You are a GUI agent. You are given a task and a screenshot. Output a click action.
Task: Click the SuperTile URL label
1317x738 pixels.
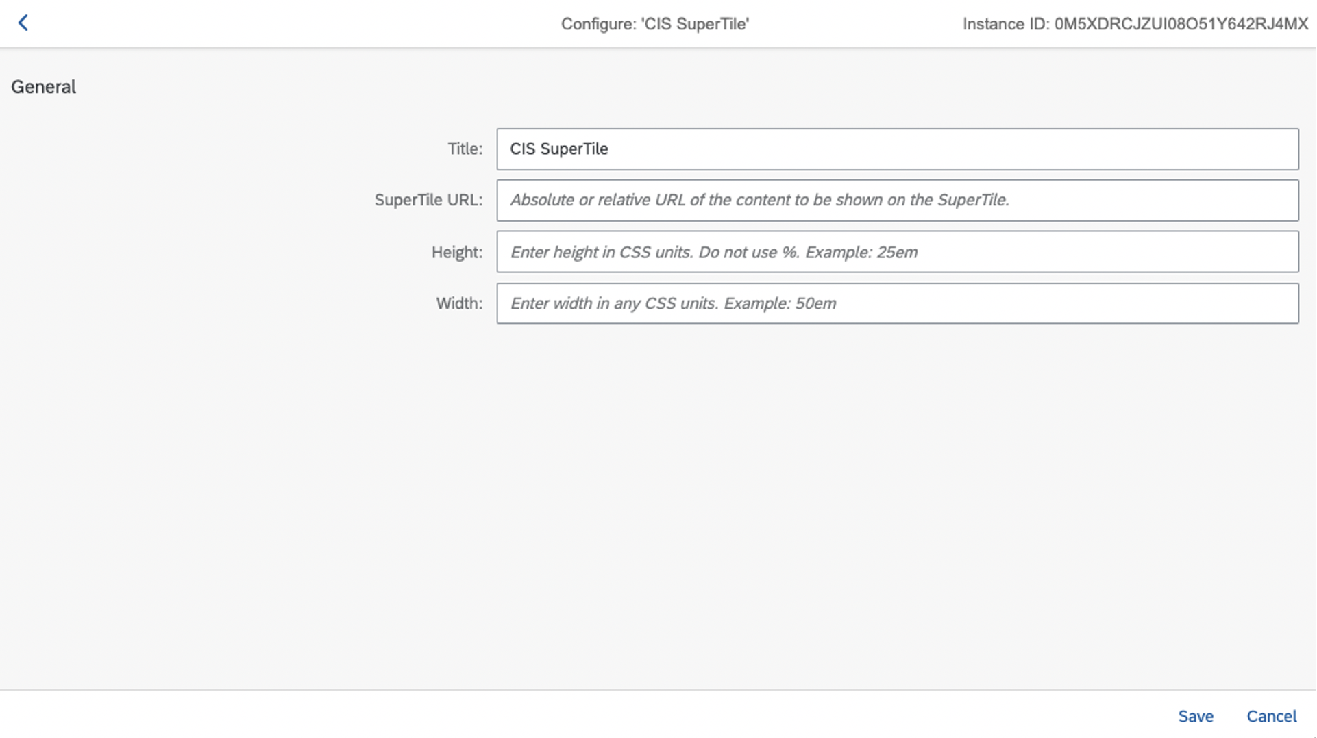pyautogui.click(x=428, y=200)
